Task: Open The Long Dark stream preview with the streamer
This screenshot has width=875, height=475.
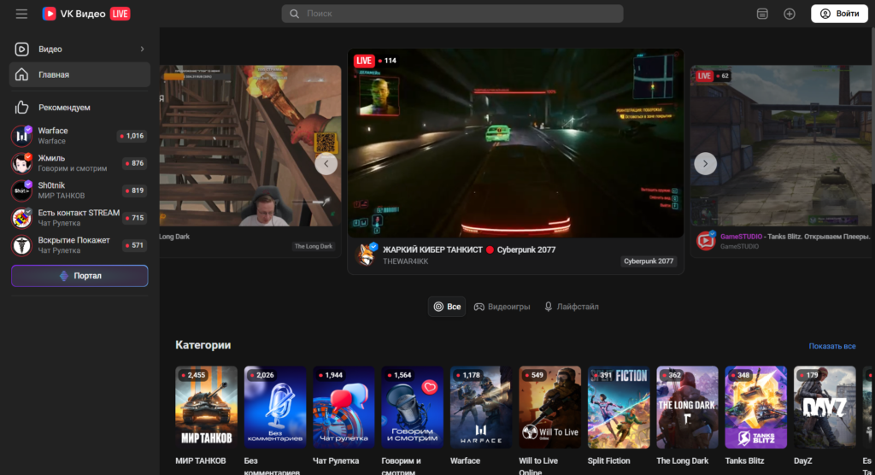Action: pyautogui.click(x=250, y=146)
